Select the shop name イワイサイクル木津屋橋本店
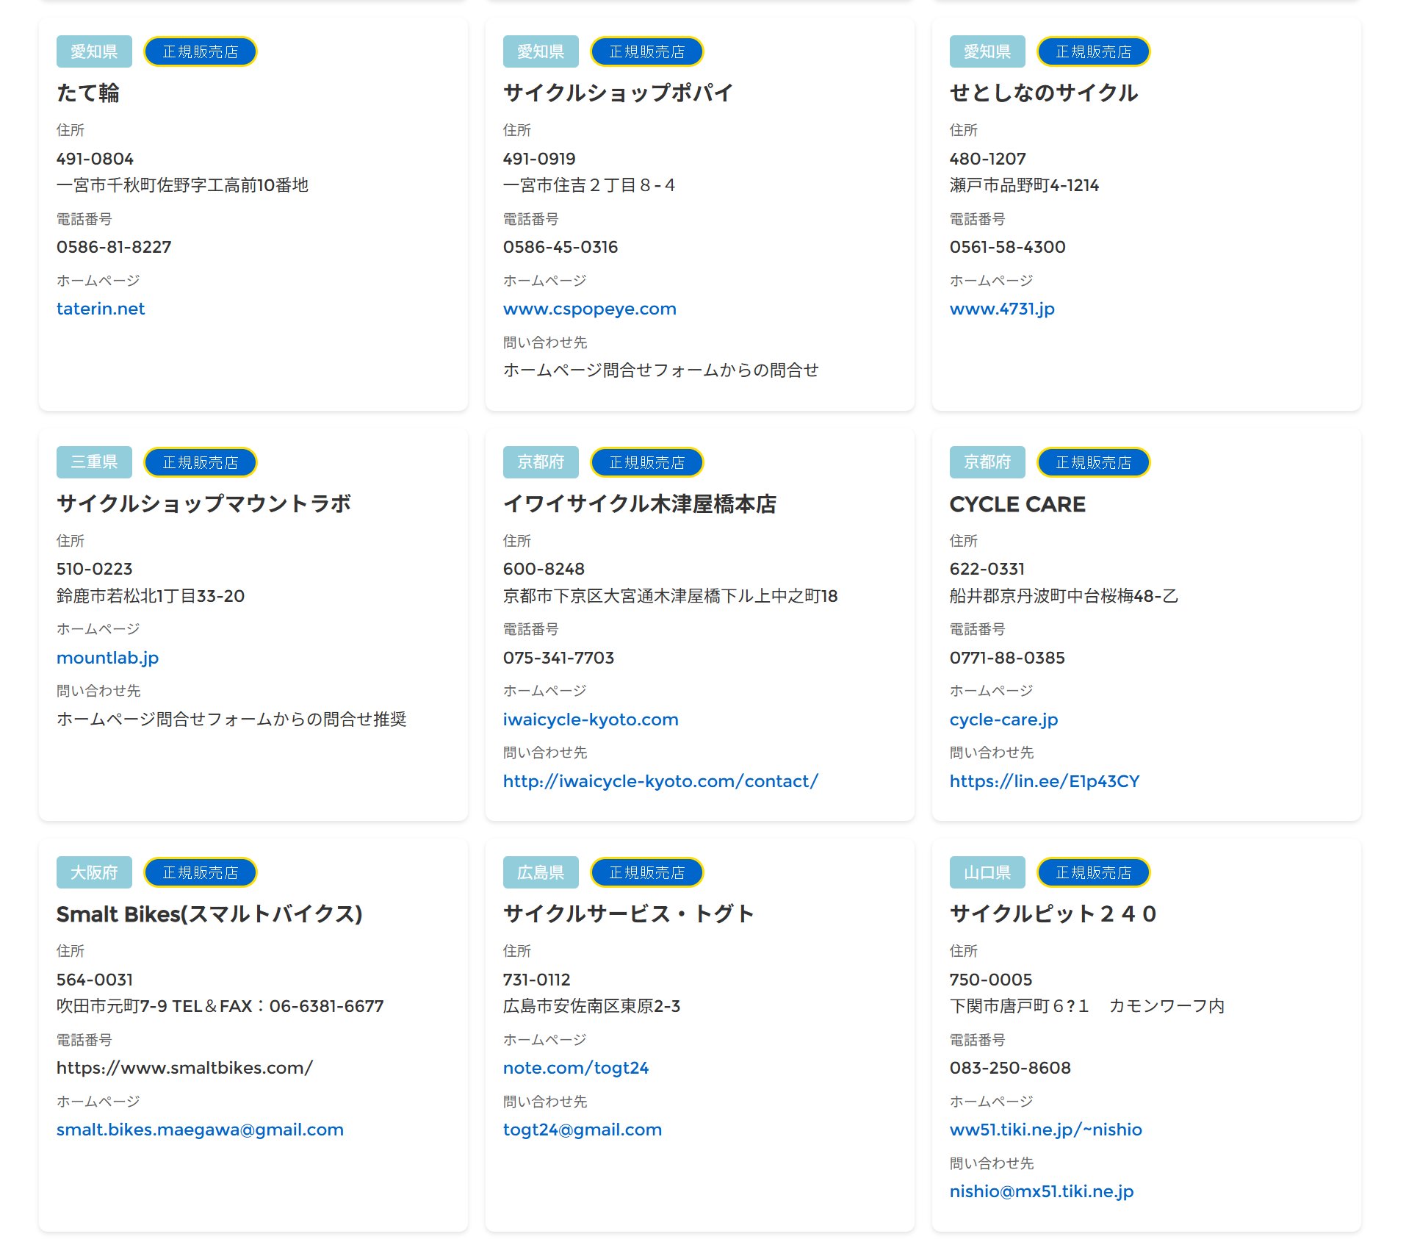1406x1242 pixels. coord(640,503)
